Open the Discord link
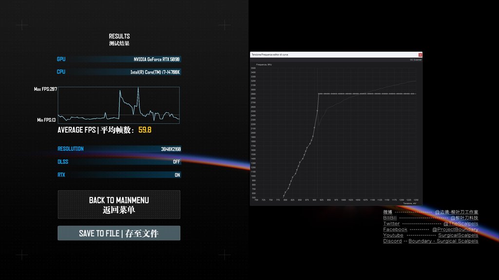This screenshot has width=499, height=280. pos(392,241)
